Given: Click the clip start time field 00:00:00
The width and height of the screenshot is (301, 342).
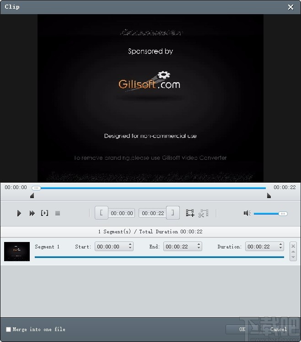Looking at the screenshot, I should [x=122, y=213].
